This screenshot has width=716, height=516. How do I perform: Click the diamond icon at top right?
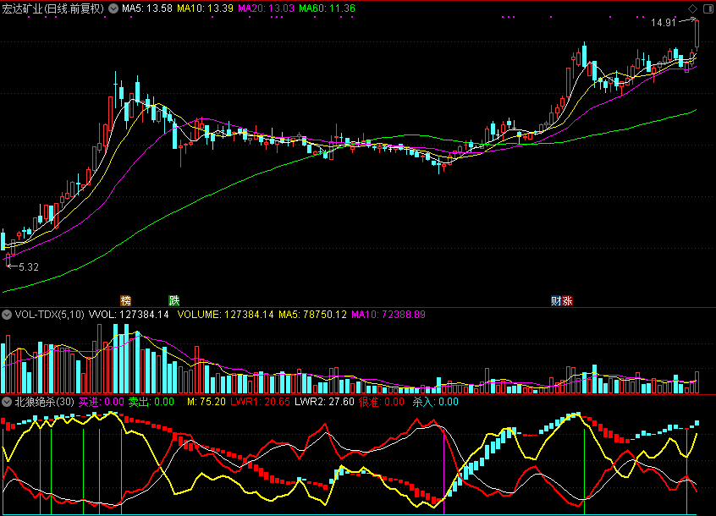692,8
